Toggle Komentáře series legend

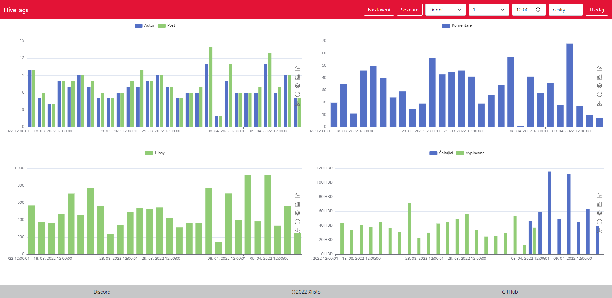457,25
